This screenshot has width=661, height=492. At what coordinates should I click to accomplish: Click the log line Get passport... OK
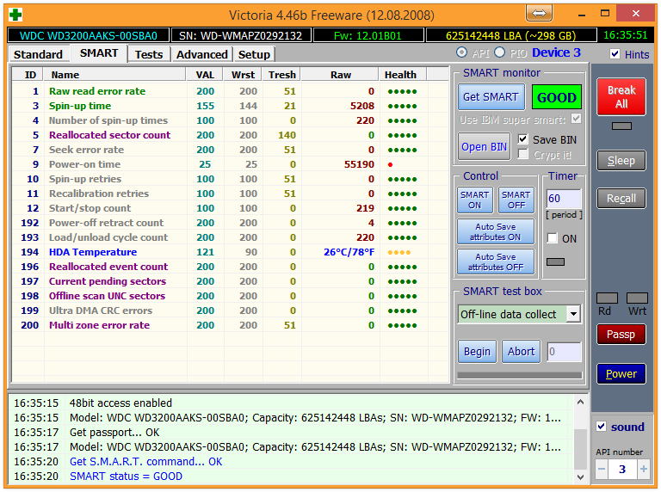point(114,432)
